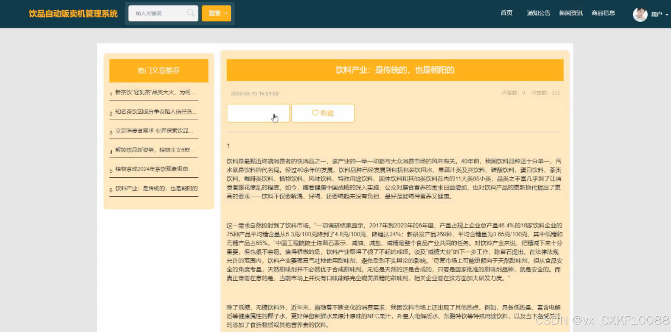Screen dimensions: 671x332
Task: Open article 新茶饮“轻乳茶”品类大火
Action: (x=155, y=92)
